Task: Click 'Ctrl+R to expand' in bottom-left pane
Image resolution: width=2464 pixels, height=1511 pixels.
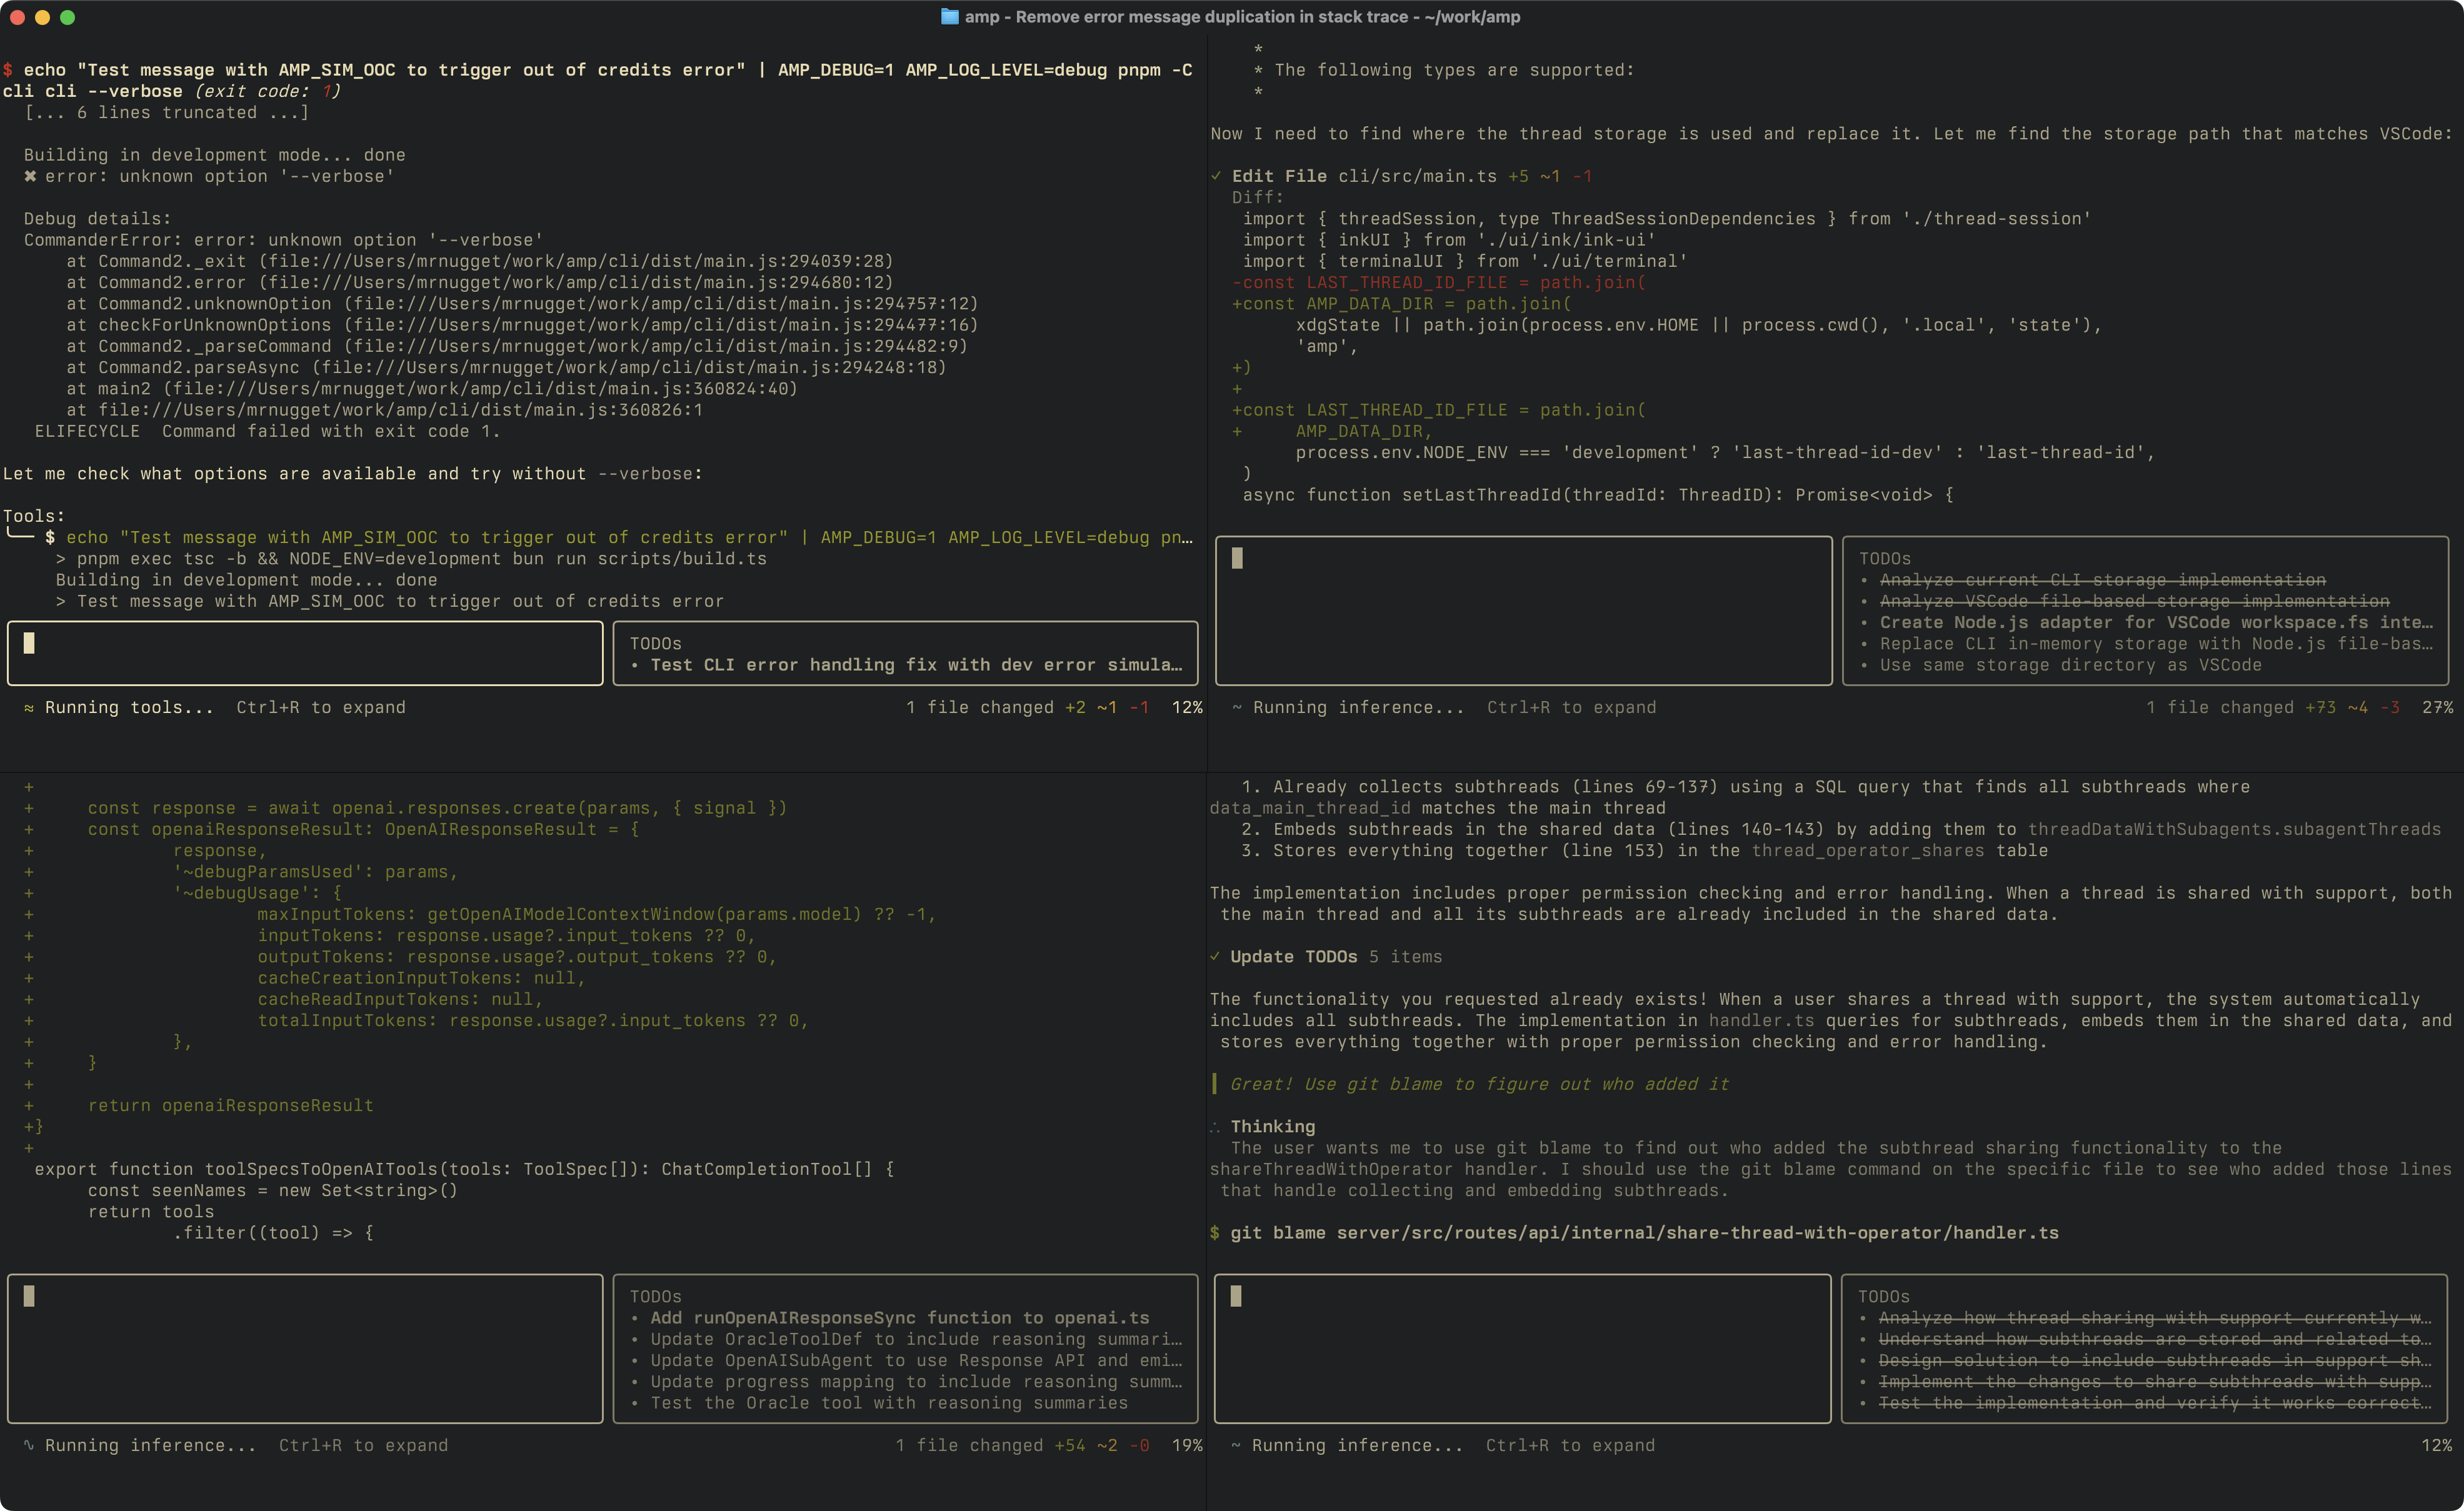Action: point(363,1445)
